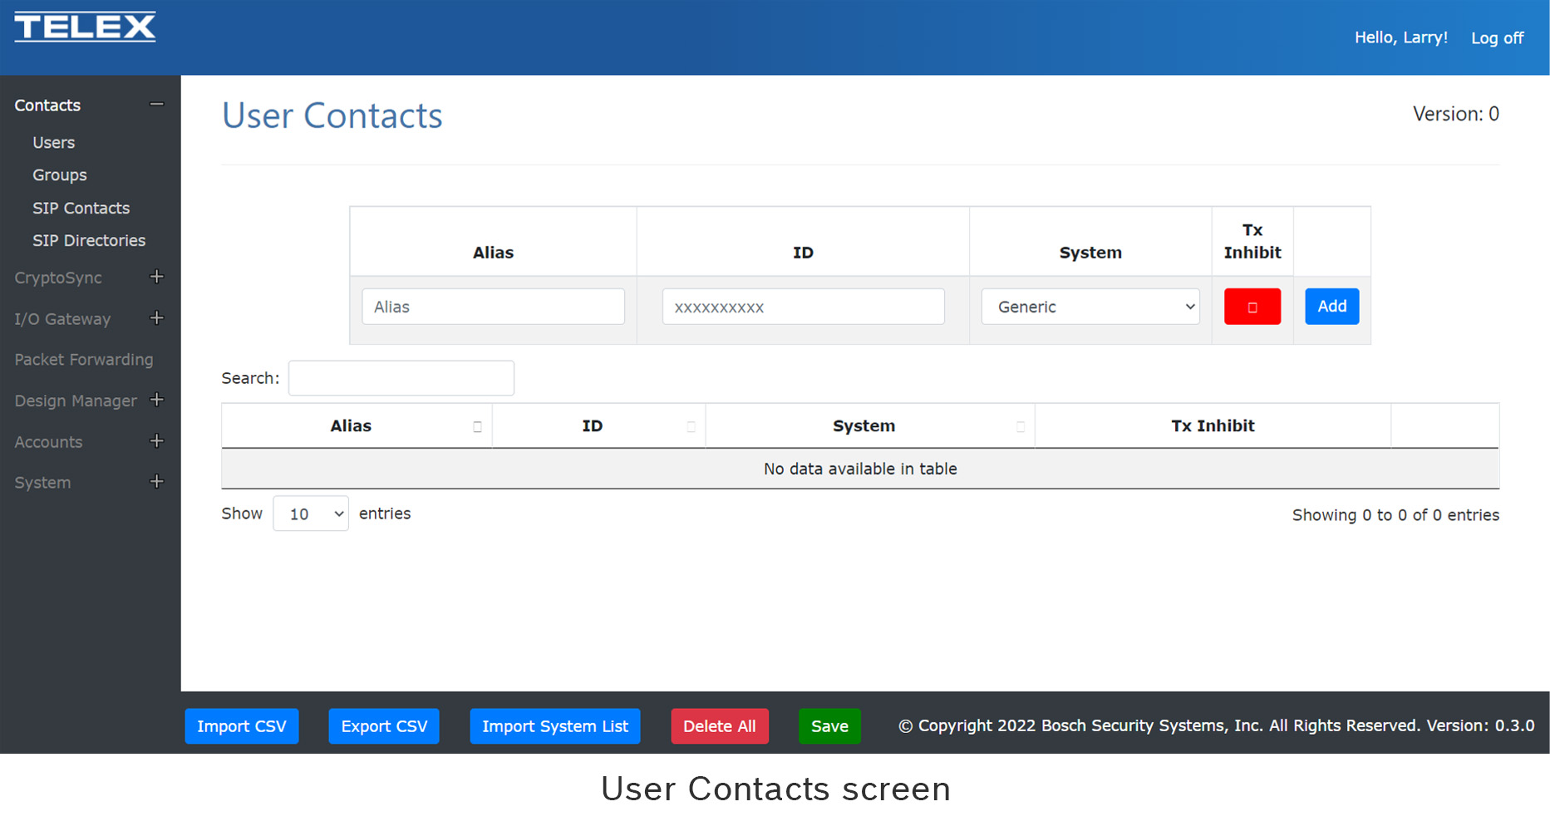The image size is (1550, 831).
Task: Expand the System sidebar section
Action: pyautogui.click(x=156, y=482)
